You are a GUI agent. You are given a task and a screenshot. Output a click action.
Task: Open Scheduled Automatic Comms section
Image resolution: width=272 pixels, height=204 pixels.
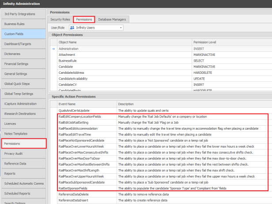[23, 184]
